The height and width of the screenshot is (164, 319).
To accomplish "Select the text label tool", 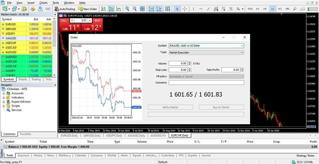I will click(x=231, y=9).
